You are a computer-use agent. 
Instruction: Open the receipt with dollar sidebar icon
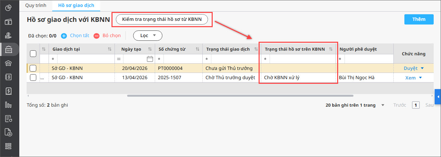9,91
